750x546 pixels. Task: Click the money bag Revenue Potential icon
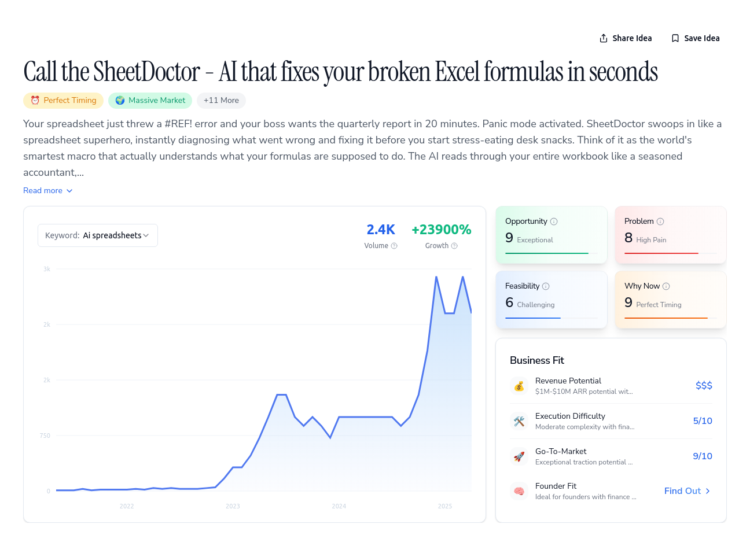[519, 386]
